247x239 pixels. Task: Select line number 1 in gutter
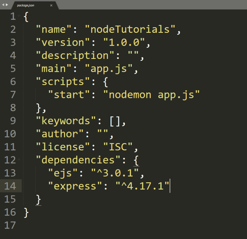(13, 16)
